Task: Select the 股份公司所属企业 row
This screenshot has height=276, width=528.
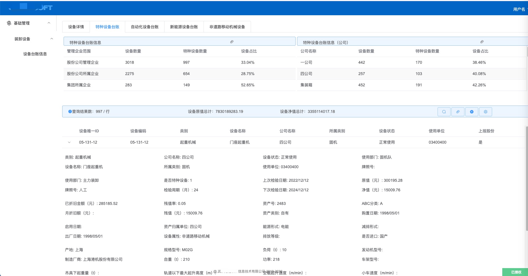Action: [x=179, y=74]
